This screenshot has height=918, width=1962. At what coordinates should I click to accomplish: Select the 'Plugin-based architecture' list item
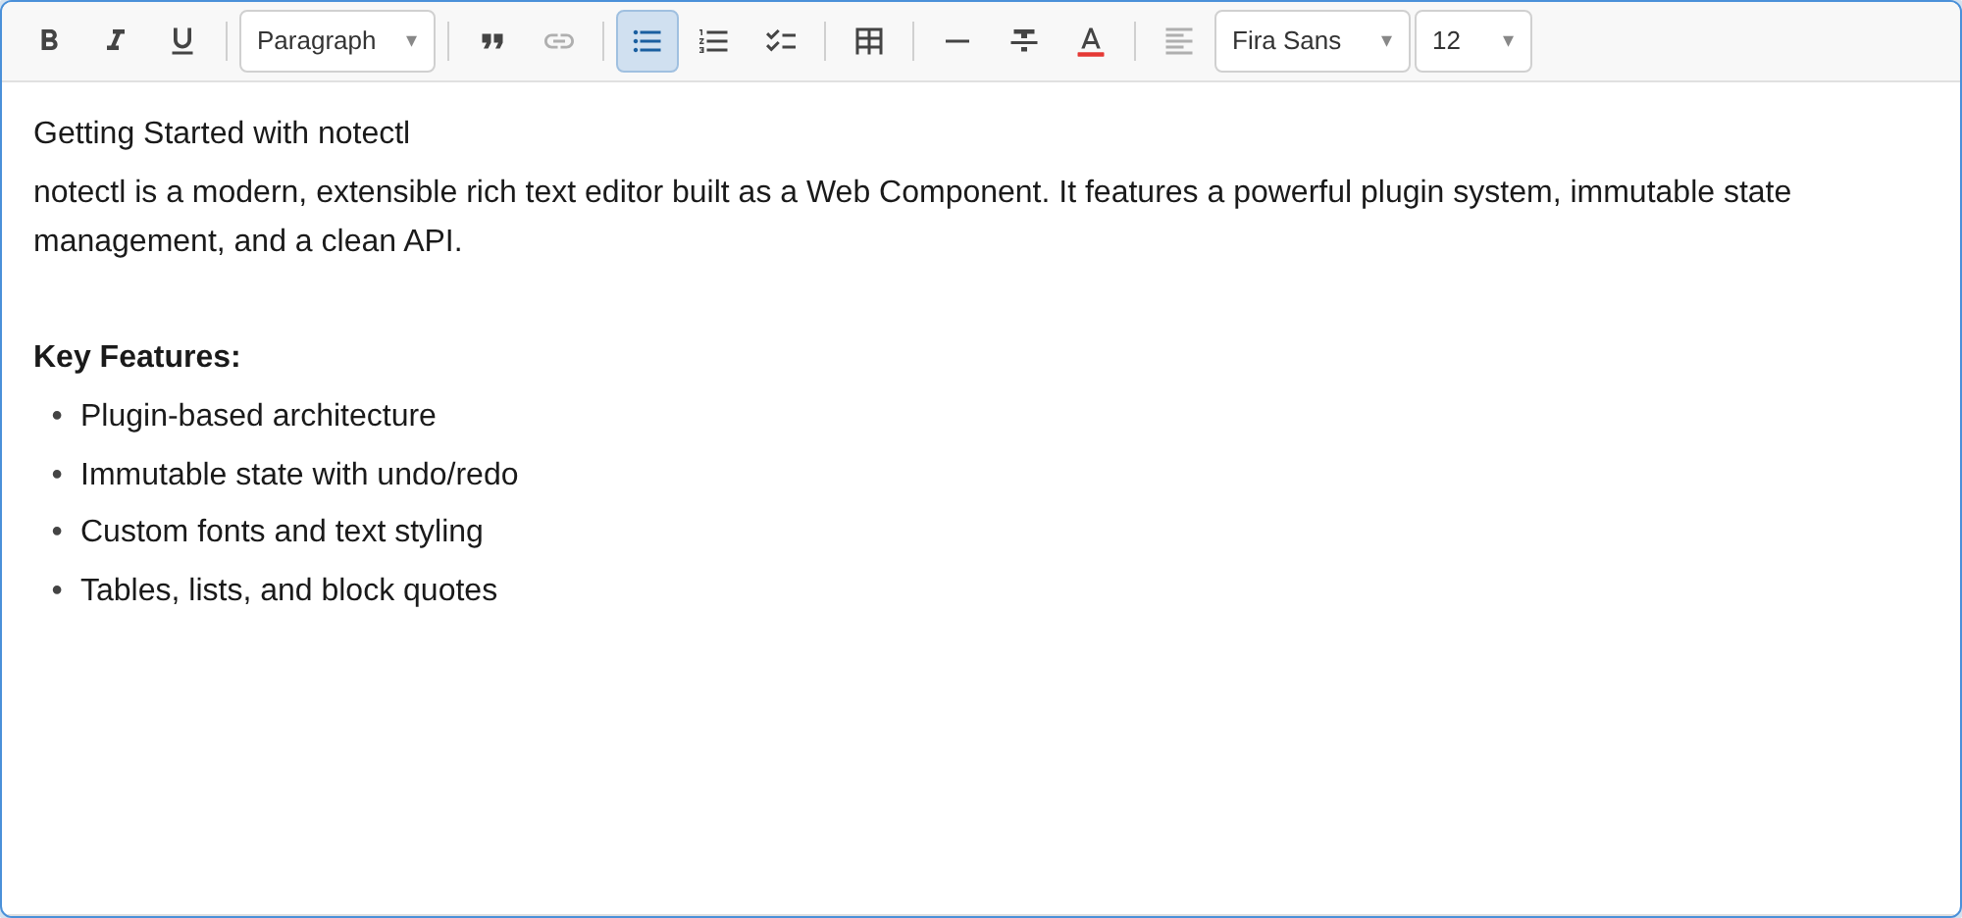point(258,415)
